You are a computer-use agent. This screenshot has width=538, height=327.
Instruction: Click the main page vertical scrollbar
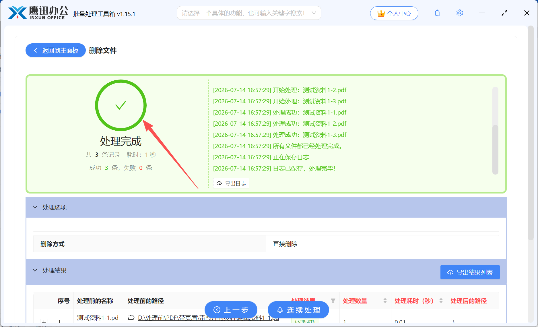(x=531, y=133)
